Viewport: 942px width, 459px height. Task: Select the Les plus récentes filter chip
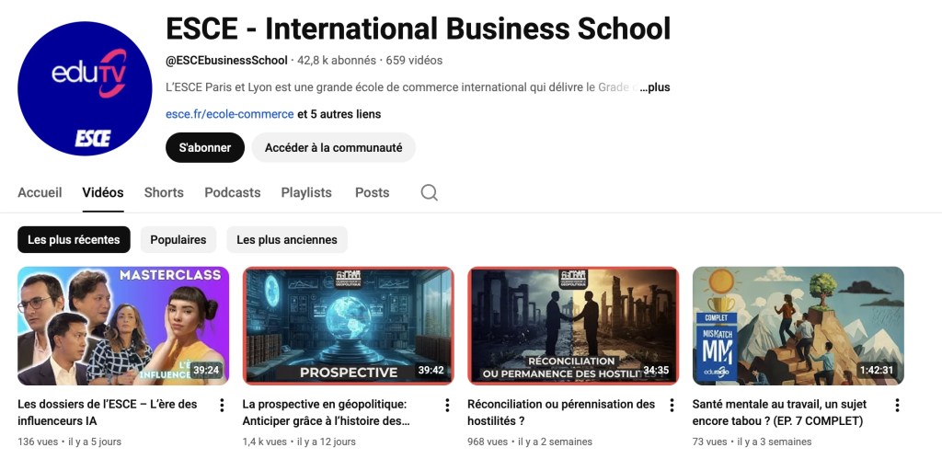click(x=74, y=240)
